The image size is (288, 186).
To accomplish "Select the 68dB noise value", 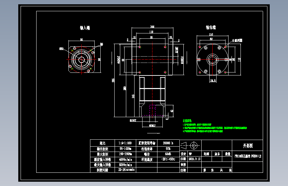I will point(168,154).
